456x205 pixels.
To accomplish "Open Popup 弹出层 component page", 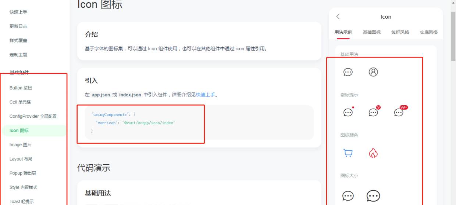I will point(23,173).
